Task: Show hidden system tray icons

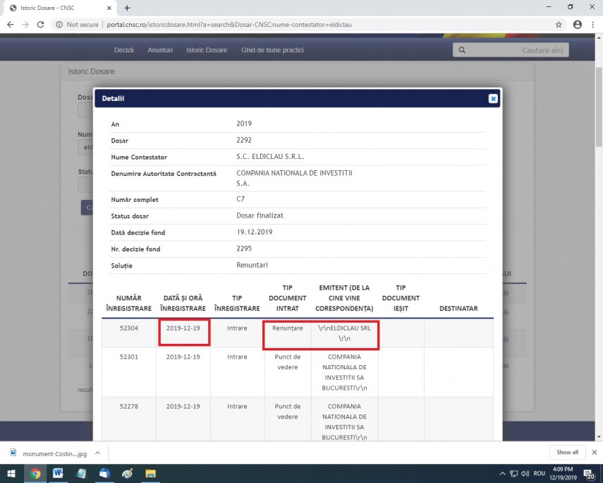Action: coord(503,473)
